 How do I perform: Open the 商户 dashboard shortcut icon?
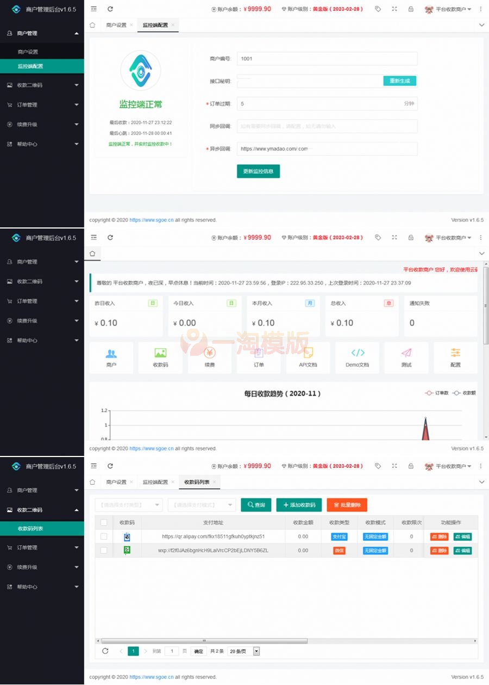tap(111, 354)
